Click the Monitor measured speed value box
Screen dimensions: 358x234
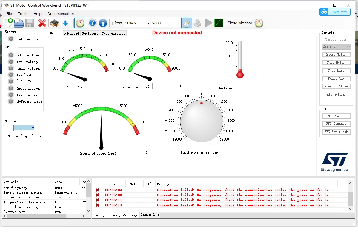click(24, 128)
